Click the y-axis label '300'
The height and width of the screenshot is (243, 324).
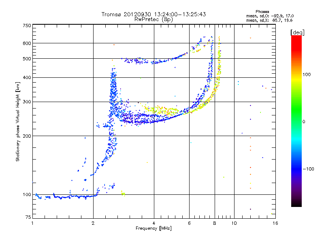tap(27, 102)
